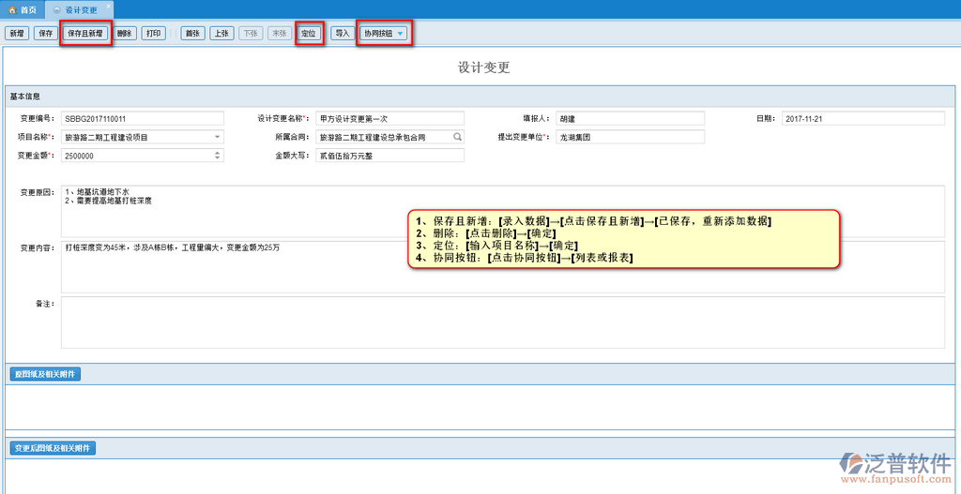Image resolution: width=961 pixels, height=494 pixels.
Task: Click the 导入 import button
Action: click(342, 34)
